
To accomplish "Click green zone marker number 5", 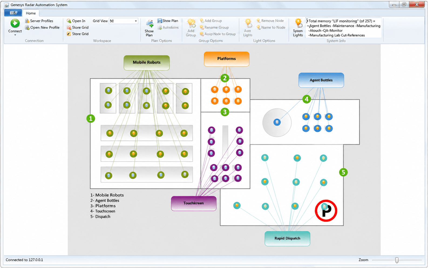I will pyautogui.click(x=343, y=172).
